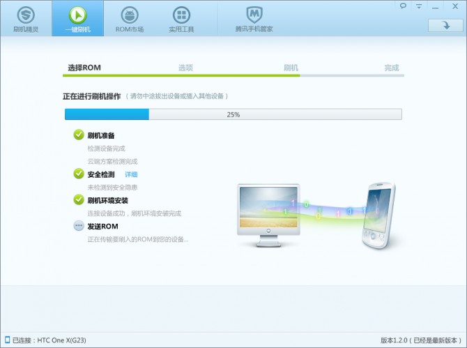467x348 pixels.
Task: Click the 版本1.2.0 version label
Action: pyautogui.click(x=421, y=340)
